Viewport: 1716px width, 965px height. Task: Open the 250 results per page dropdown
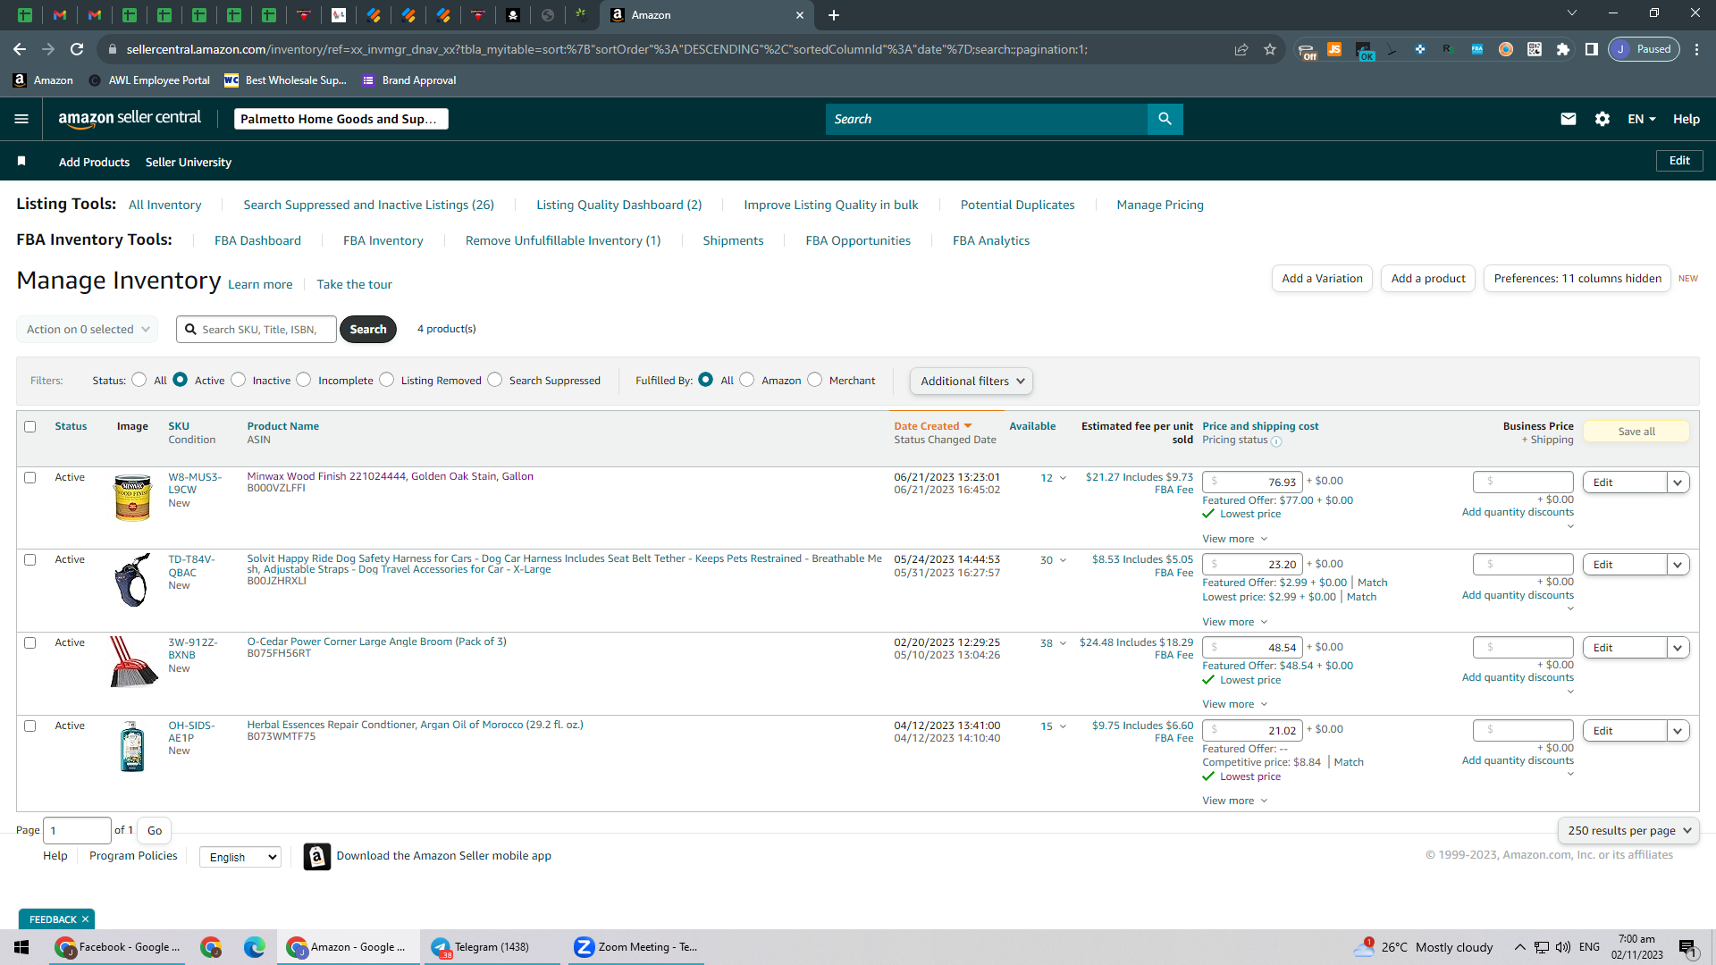coord(1628,831)
